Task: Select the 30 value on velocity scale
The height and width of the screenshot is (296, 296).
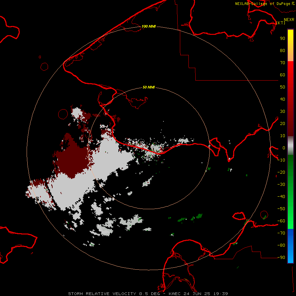Action: pos(283,111)
